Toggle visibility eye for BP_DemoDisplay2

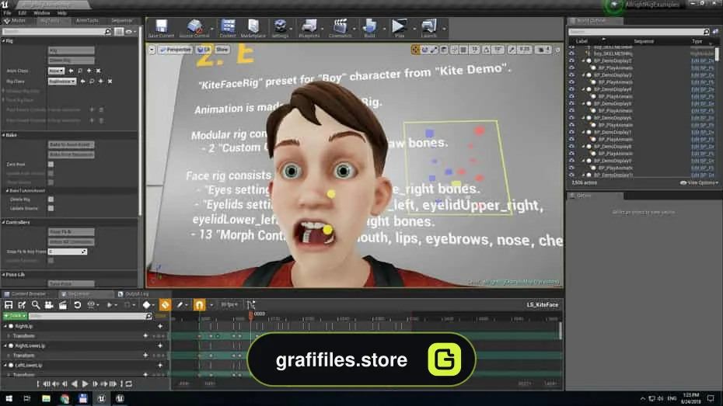tap(571, 61)
